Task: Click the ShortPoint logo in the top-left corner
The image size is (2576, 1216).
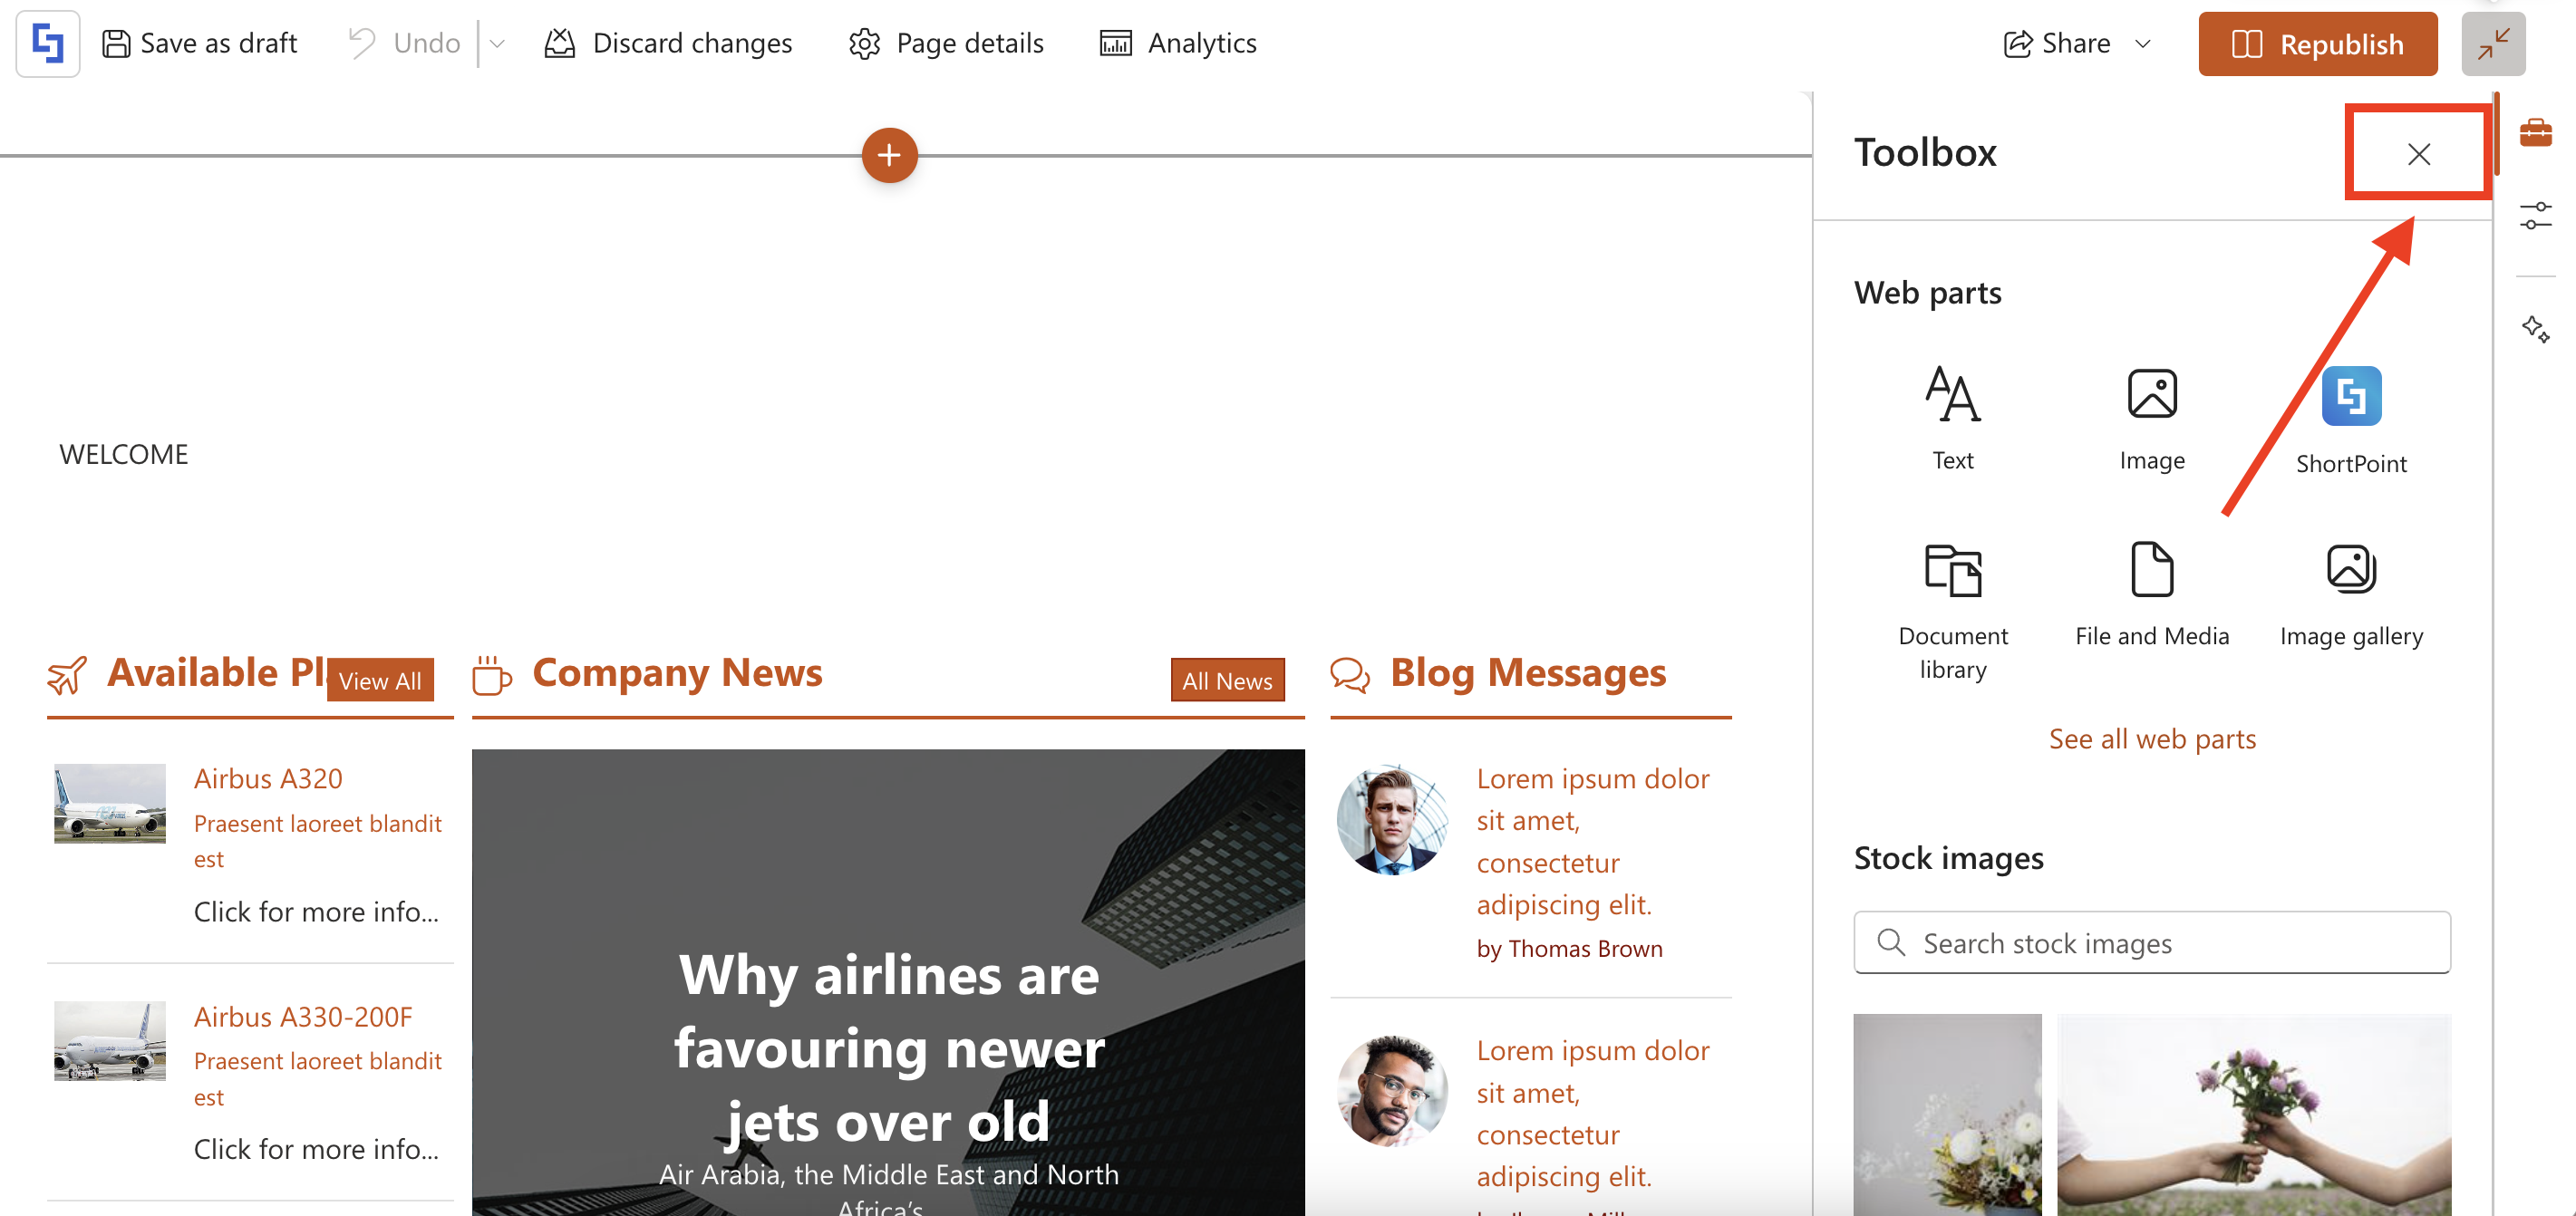Action: tap(48, 43)
